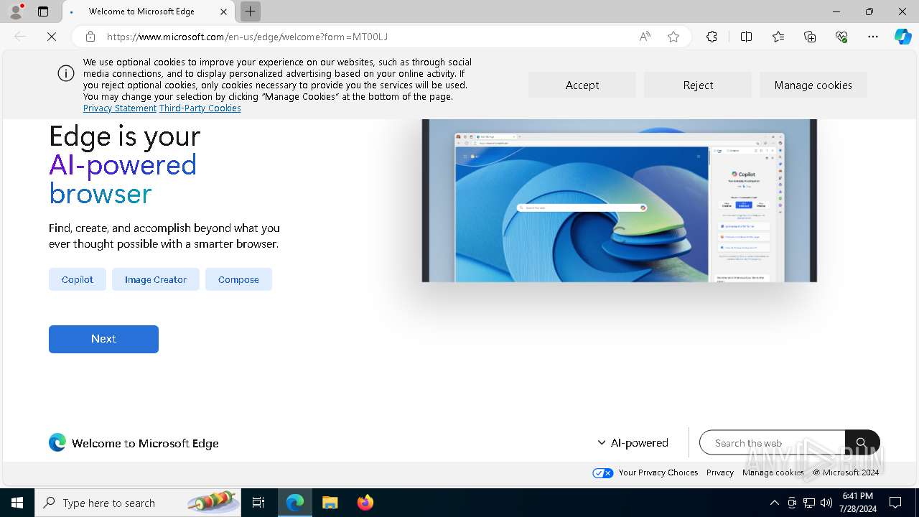Reject optional cookies
Viewport: 919px width, 517px height.
point(698,85)
